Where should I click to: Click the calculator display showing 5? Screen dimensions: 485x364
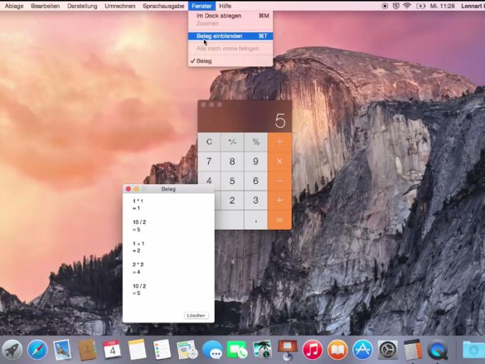point(245,121)
